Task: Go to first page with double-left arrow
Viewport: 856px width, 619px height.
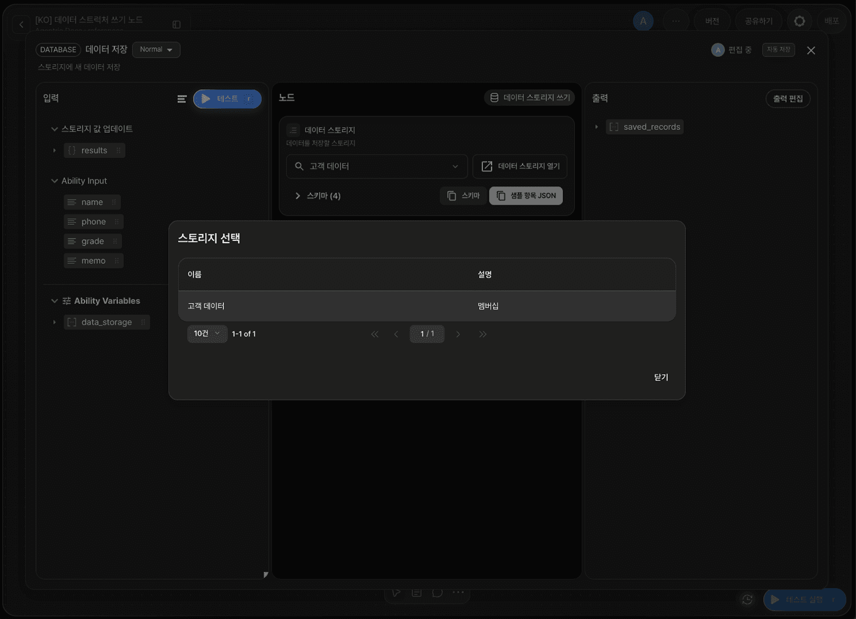Action: tap(374, 334)
